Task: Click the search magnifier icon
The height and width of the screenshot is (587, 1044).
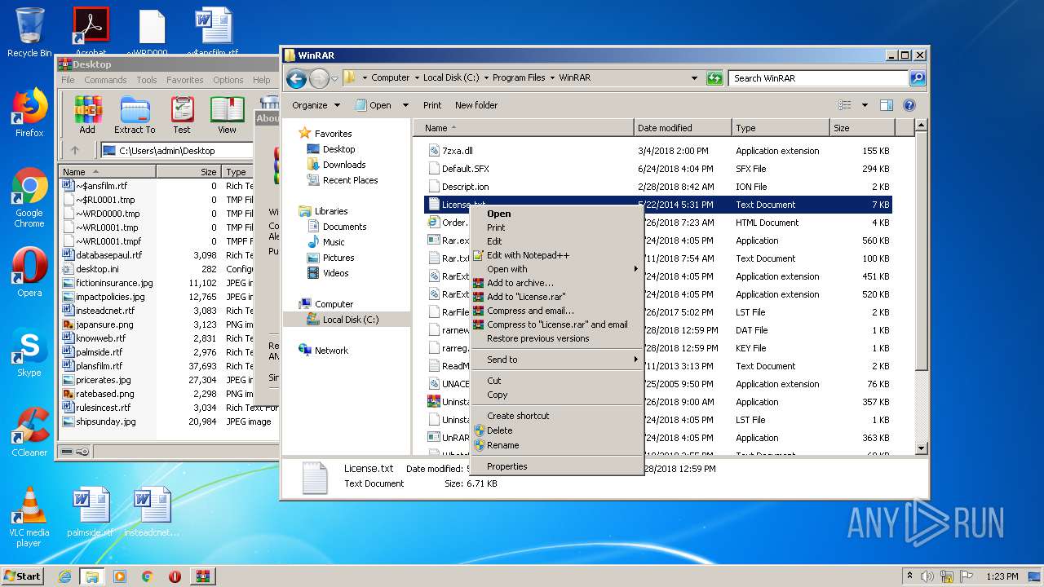Action: click(918, 78)
